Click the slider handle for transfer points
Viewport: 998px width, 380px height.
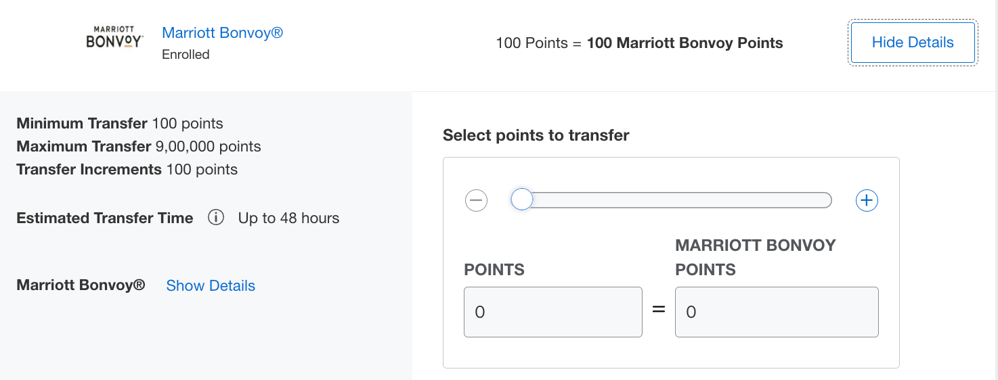coord(521,199)
